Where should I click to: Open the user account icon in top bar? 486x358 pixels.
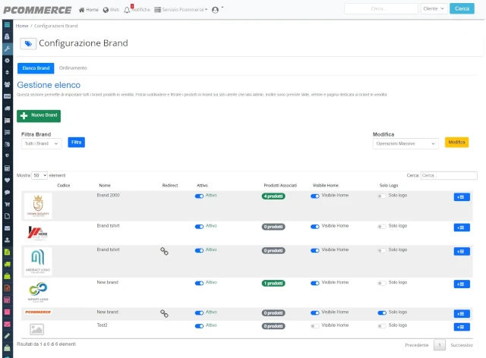pyautogui.click(x=215, y=10)
